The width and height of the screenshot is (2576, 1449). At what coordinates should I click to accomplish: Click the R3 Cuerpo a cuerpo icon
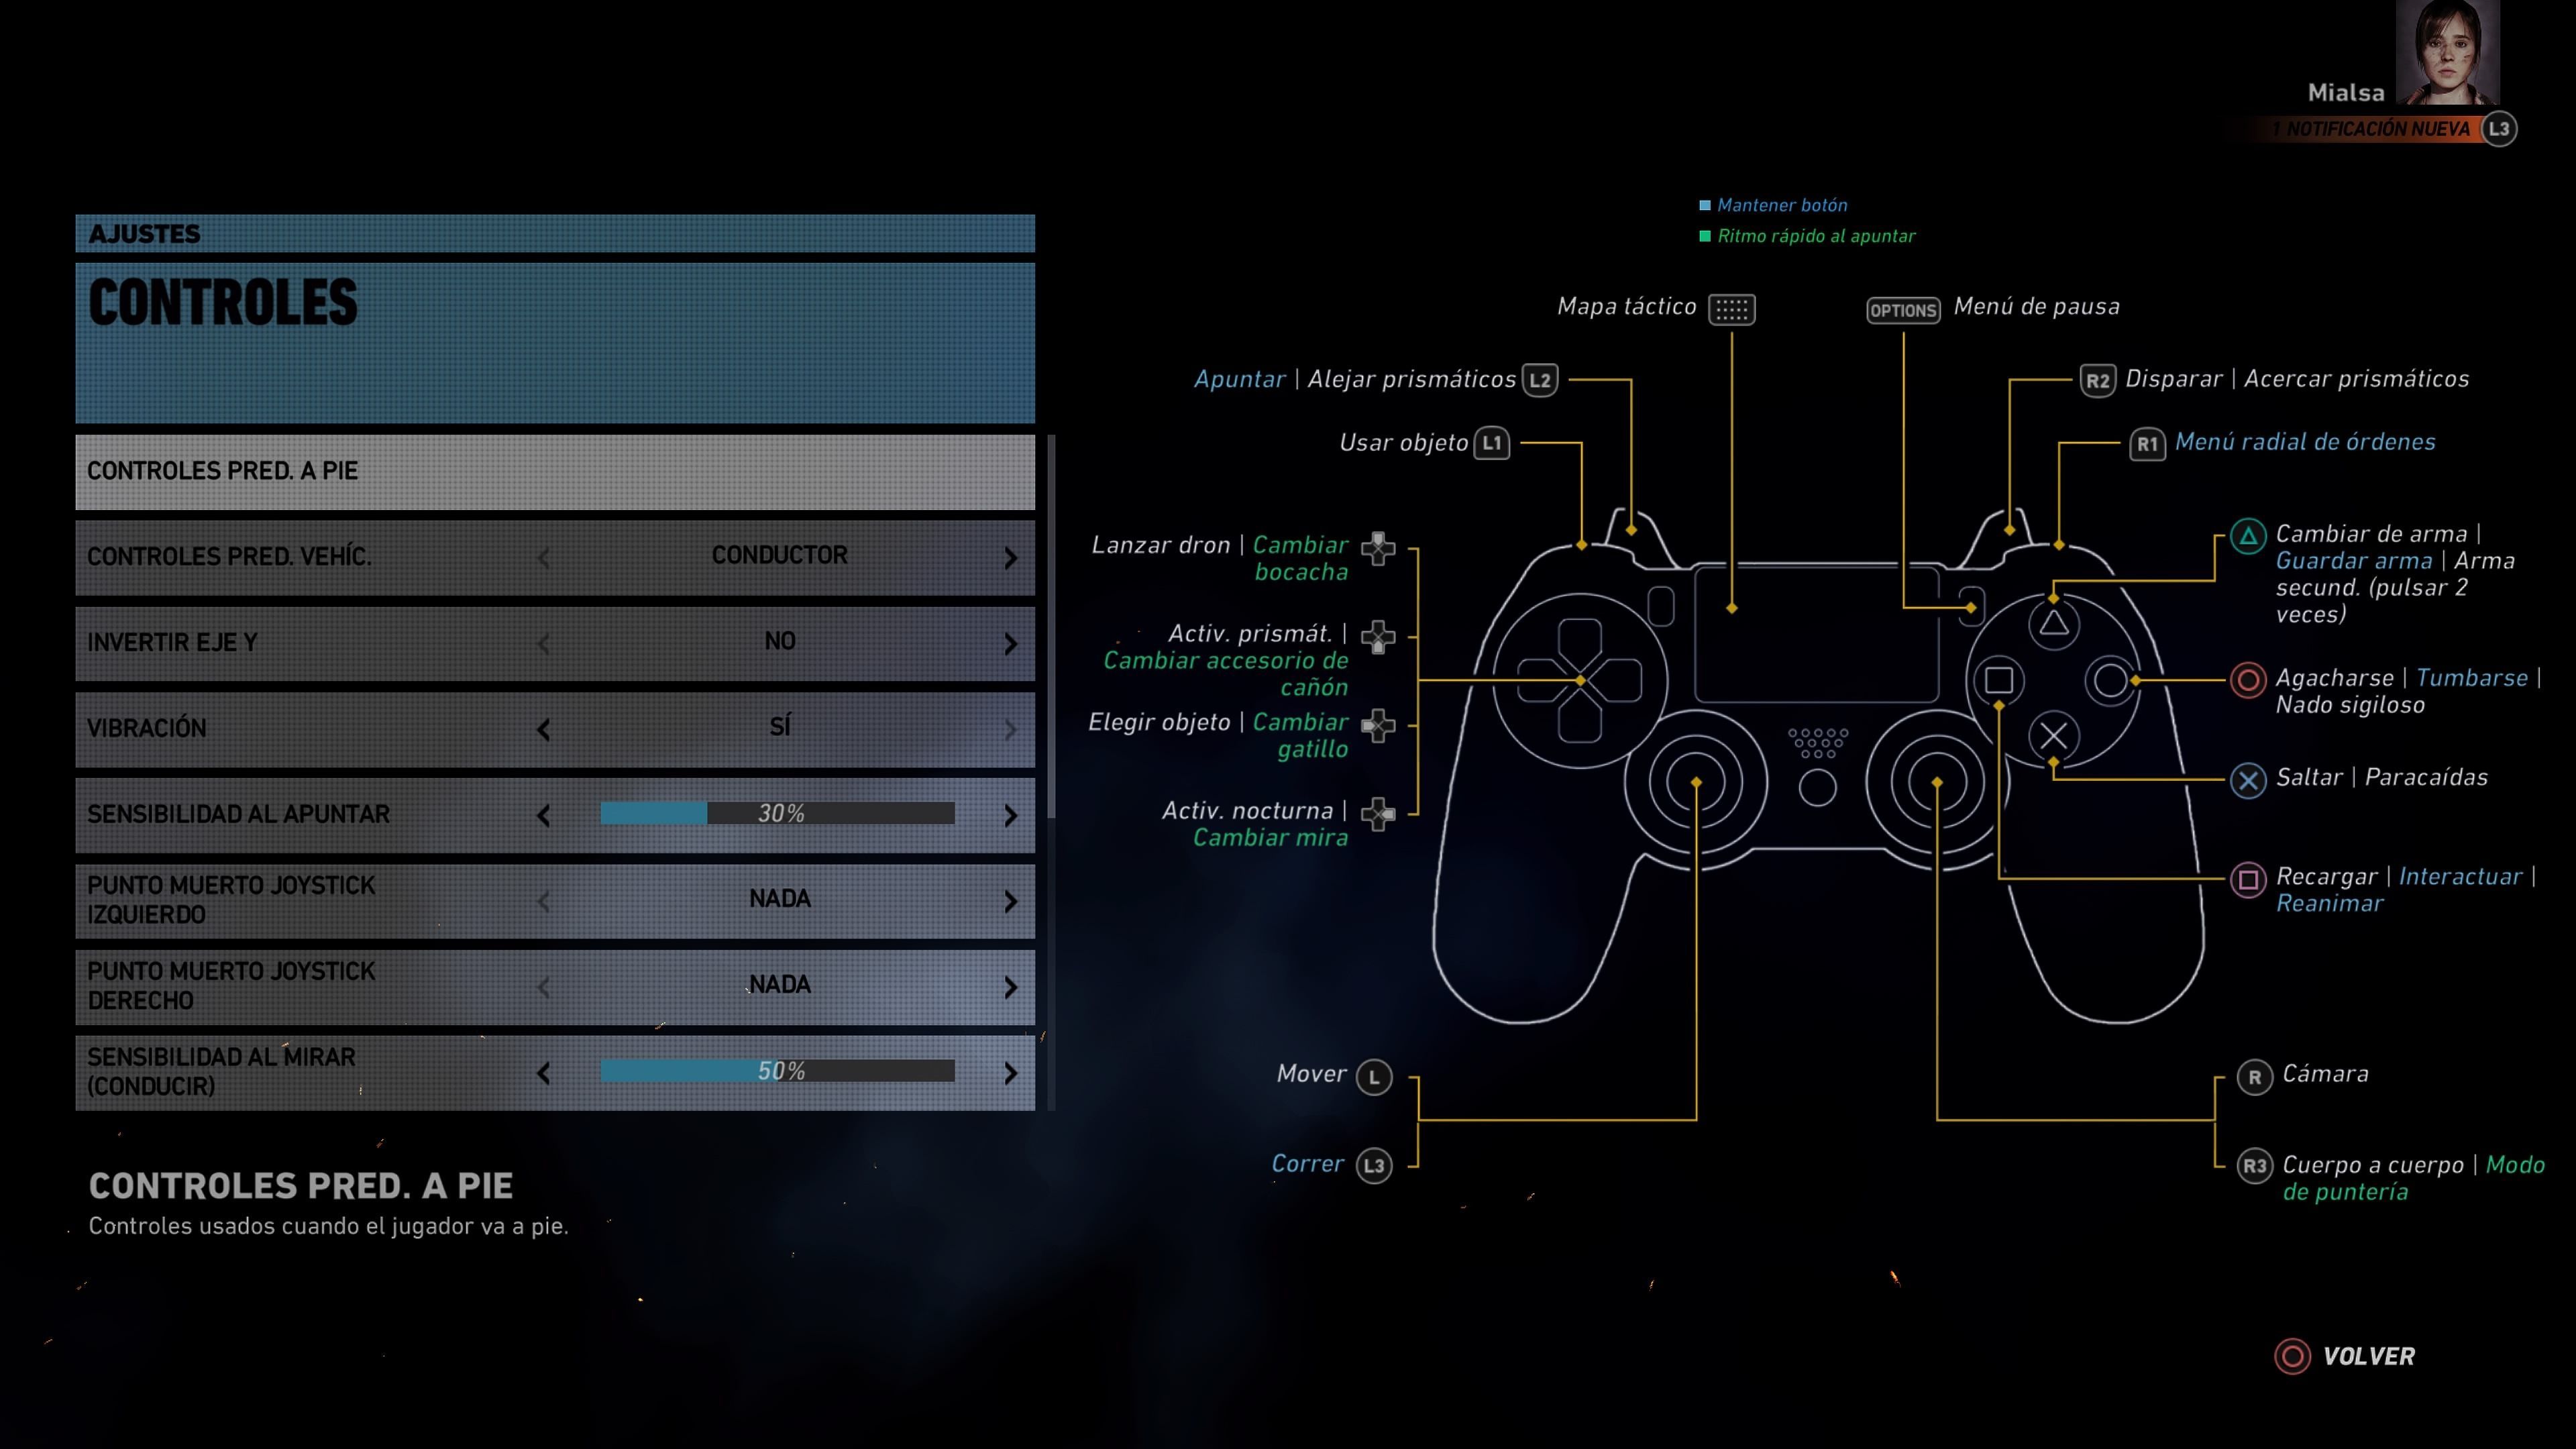[x=2254, y=1166]
